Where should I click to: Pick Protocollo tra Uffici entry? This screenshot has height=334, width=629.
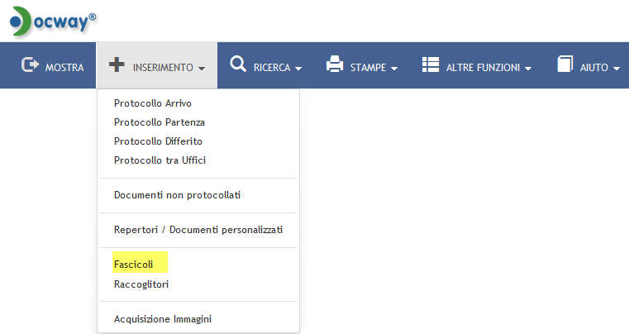[160, 160]
